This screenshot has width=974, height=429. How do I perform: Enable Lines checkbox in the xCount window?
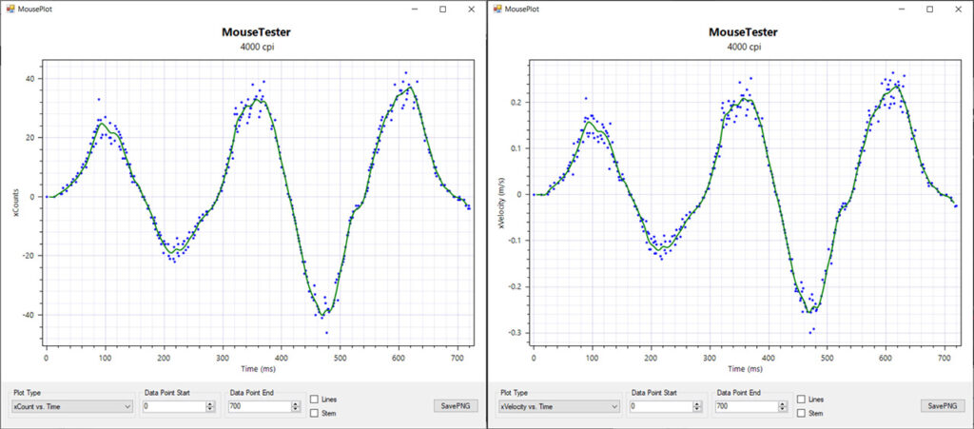click(315, 400)
